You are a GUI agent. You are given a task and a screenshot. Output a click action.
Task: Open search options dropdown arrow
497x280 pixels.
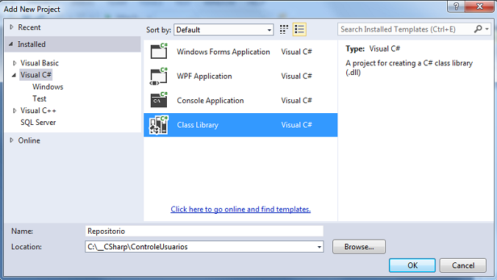pos(487,29)
